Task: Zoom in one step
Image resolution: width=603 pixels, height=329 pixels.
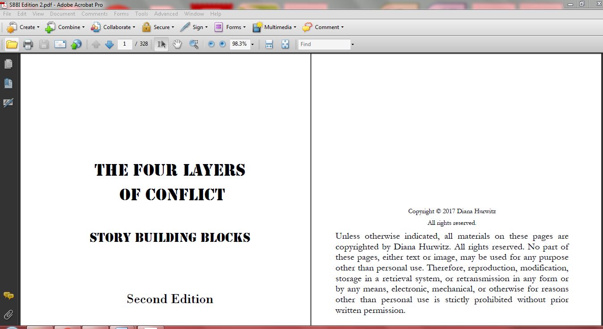Action: pos(222,44)
